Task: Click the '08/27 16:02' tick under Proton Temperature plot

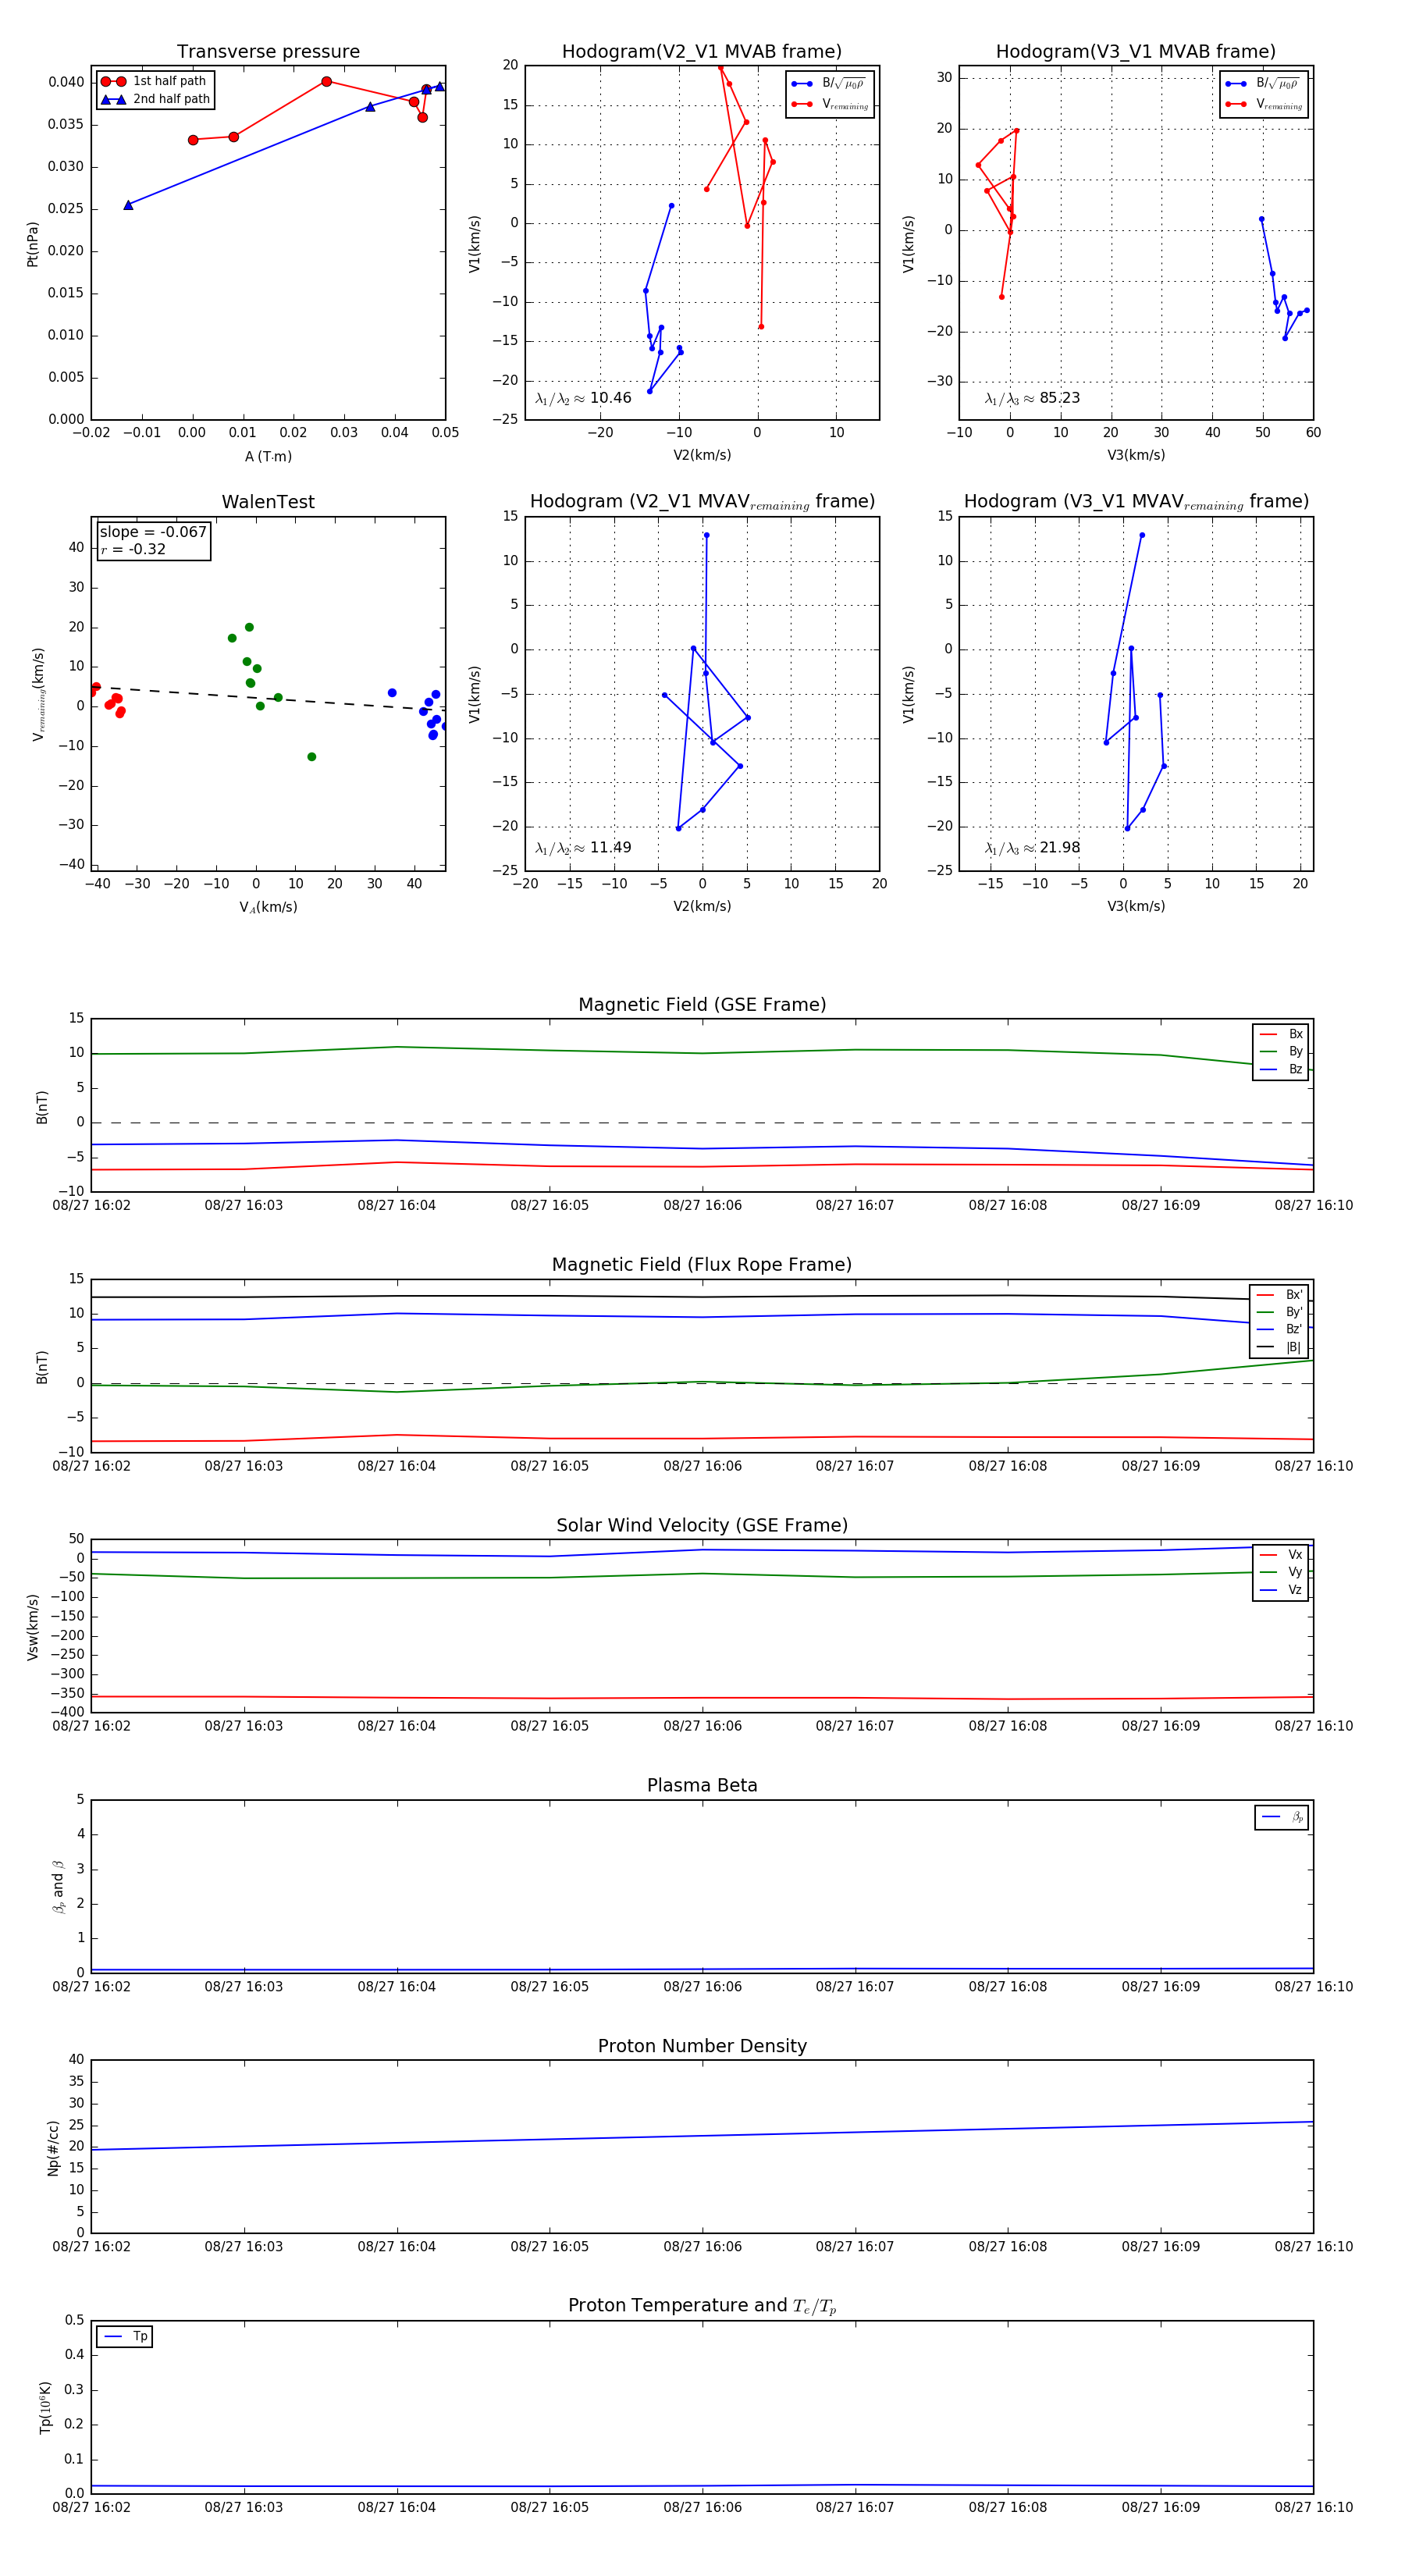Action: (x=91, y=2507)
